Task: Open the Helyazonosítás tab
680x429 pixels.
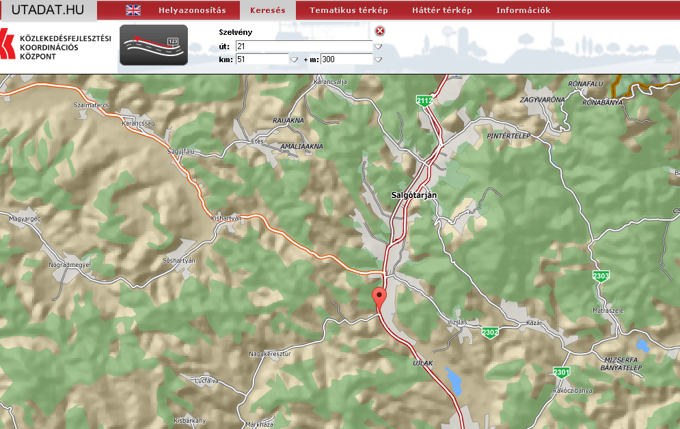Action: click(x=192, y=10)
